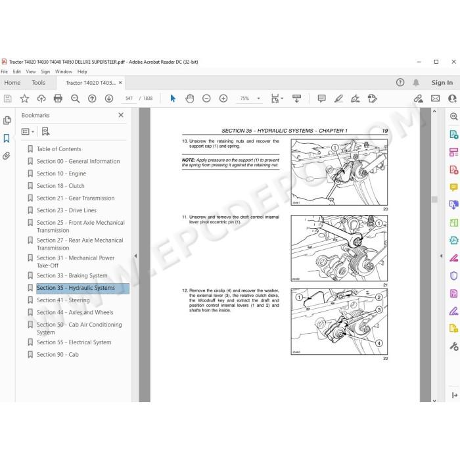Switch to the Tools tab
This screenshot has height=460, width=460.
38,83
